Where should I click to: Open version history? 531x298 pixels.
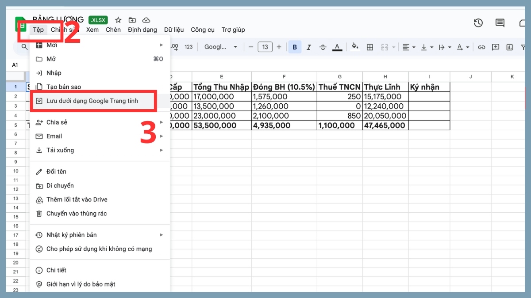(x=478, y=23)
